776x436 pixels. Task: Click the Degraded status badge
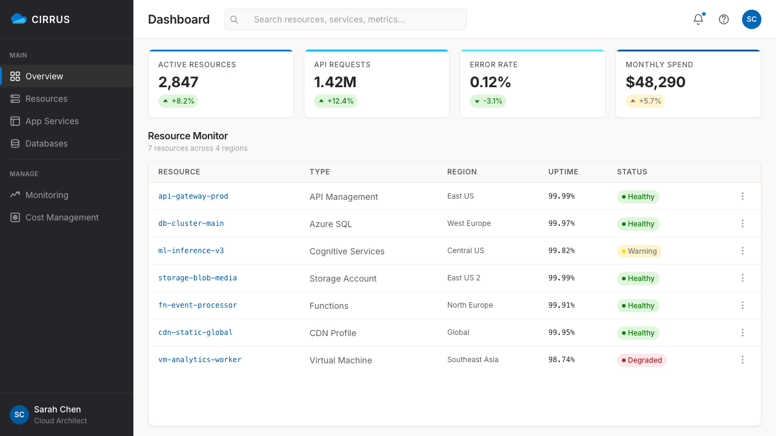pyautogui.click(x=642, y=360)
